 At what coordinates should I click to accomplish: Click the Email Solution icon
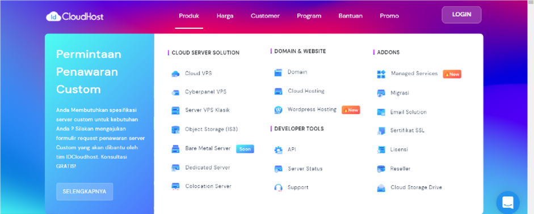point(381,112)
